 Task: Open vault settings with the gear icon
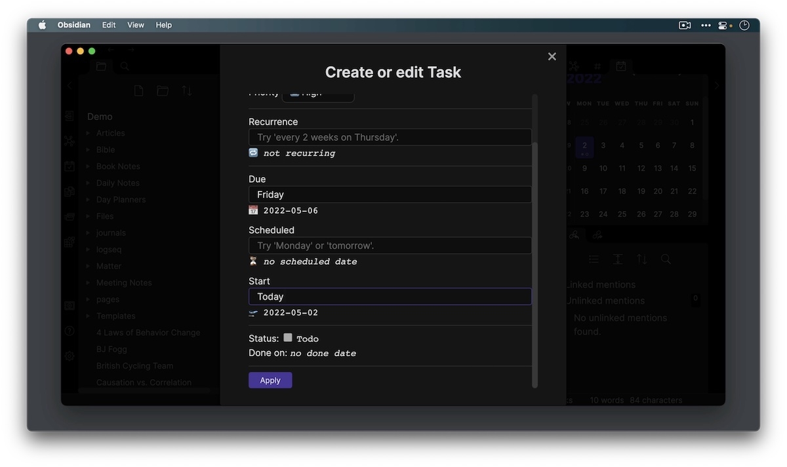[69, 355]
